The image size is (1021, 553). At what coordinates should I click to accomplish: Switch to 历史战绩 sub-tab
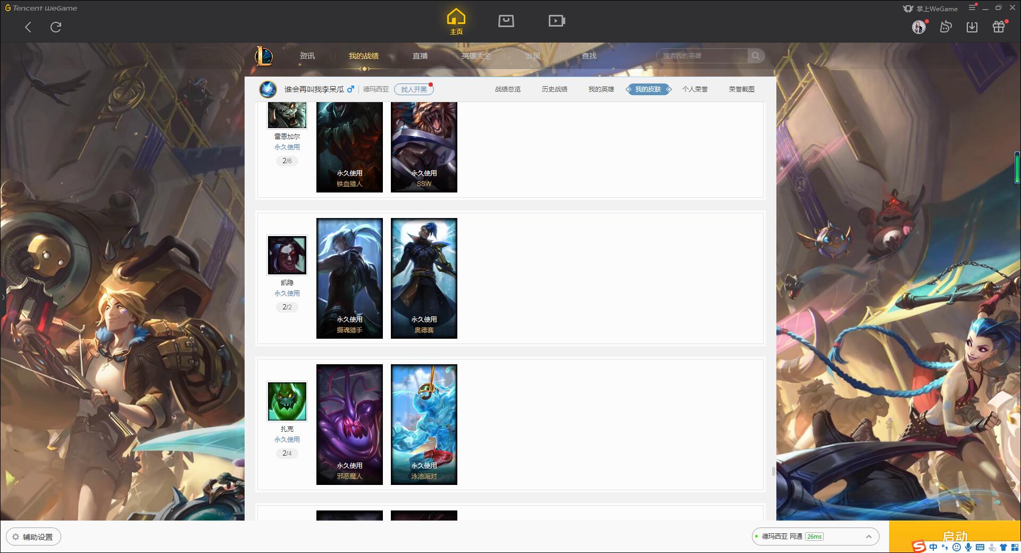pos(555,89)
